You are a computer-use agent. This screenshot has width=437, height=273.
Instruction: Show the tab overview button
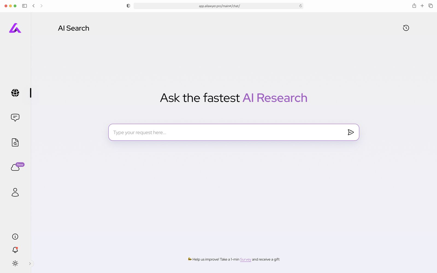pyautogui.click(x=430, y=6)
